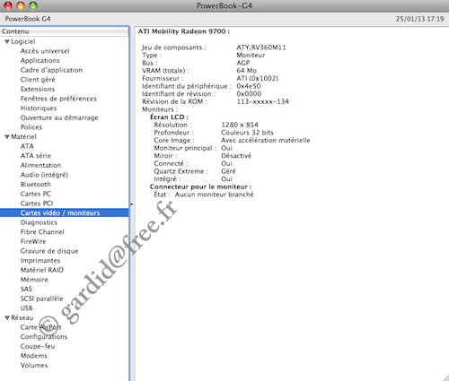Click the Logiciel category label

coord(23,41)
